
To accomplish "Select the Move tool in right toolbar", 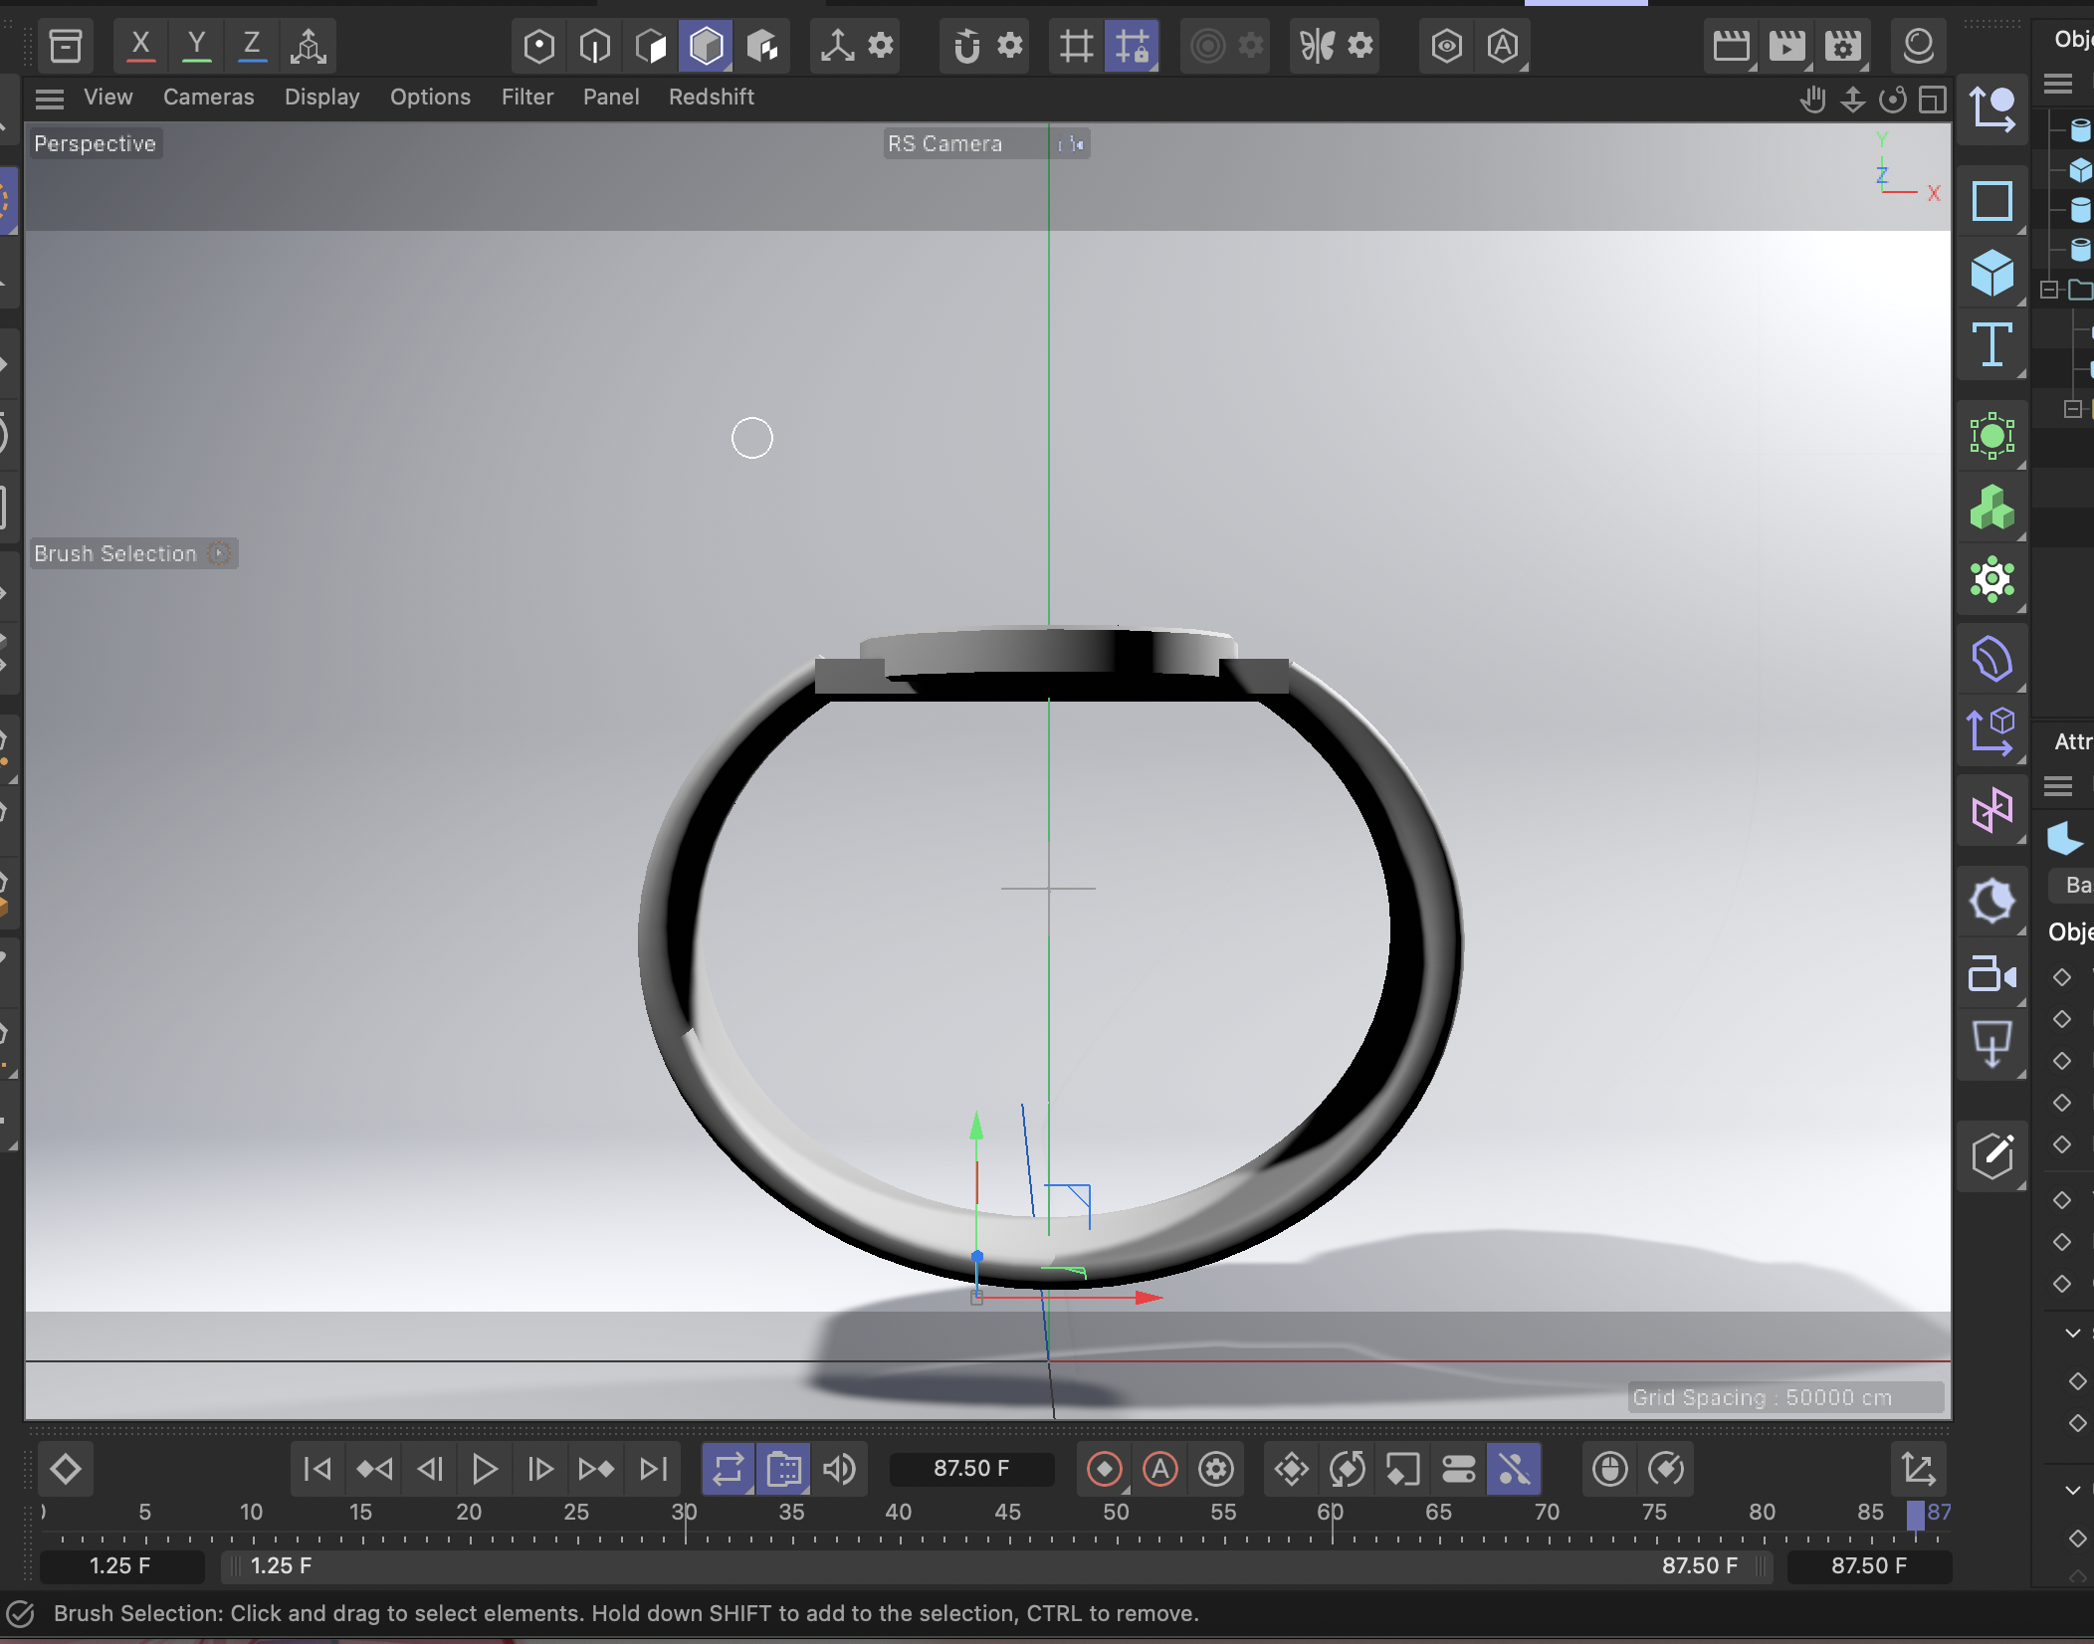I will point(1992,109).
